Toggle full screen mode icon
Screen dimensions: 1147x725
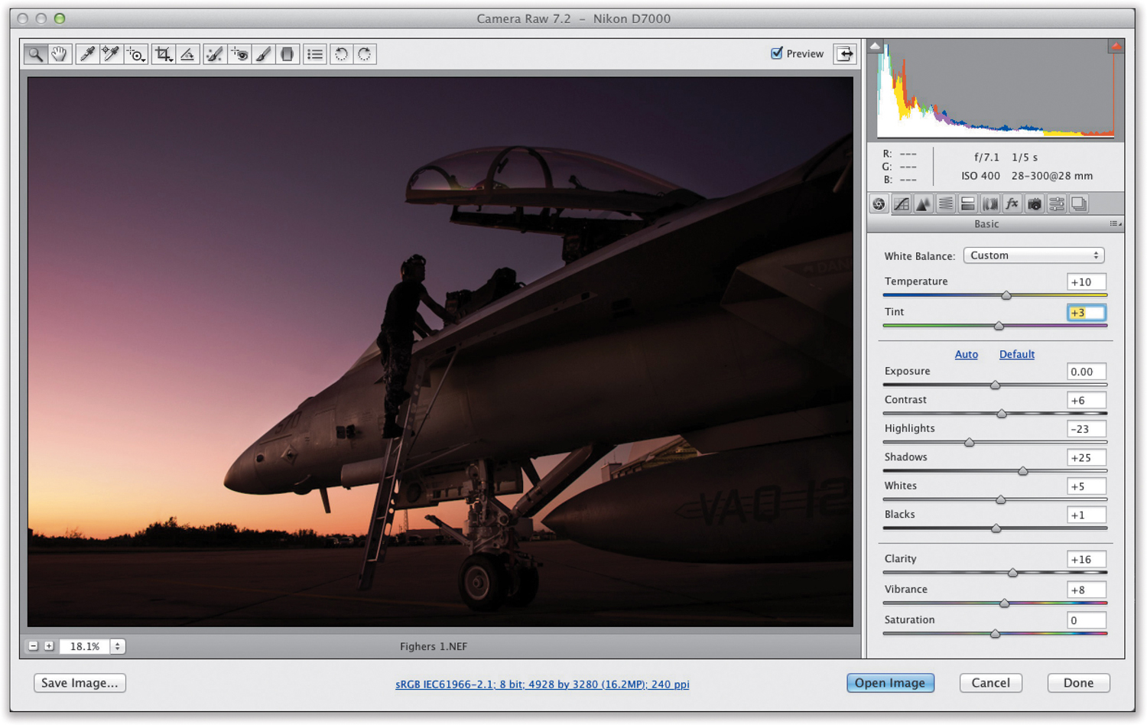pyautogui.click(x=844, y=54)
